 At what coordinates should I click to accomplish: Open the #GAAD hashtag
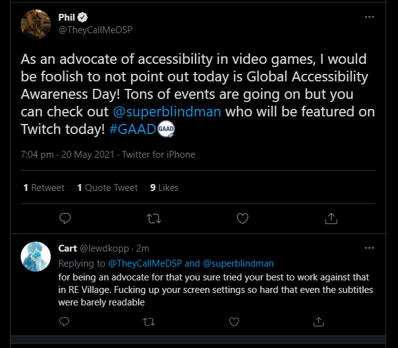[132, 130]
